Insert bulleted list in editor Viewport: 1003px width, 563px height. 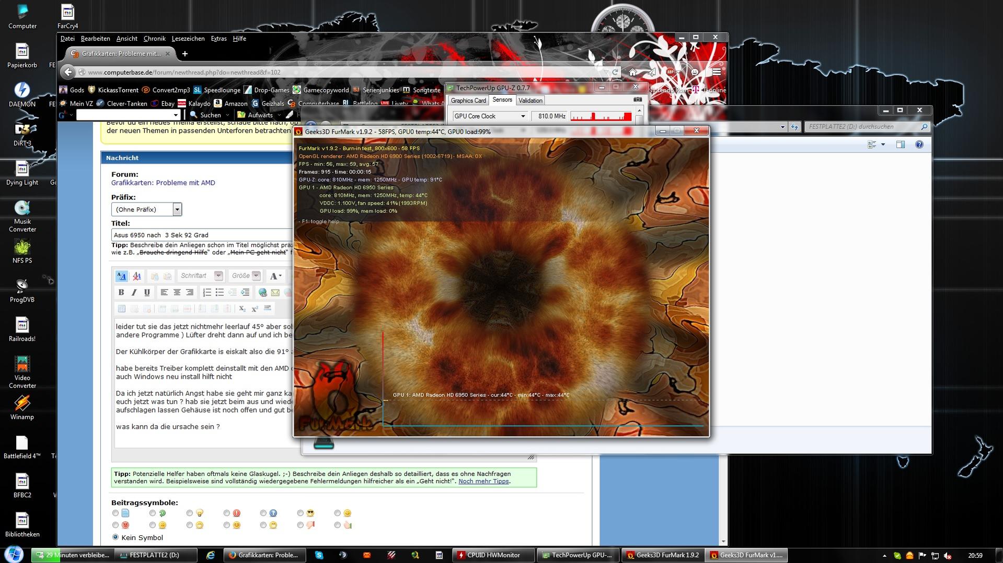coord(220,293)
